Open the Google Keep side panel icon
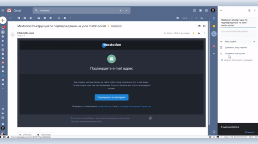 point(214,26)
